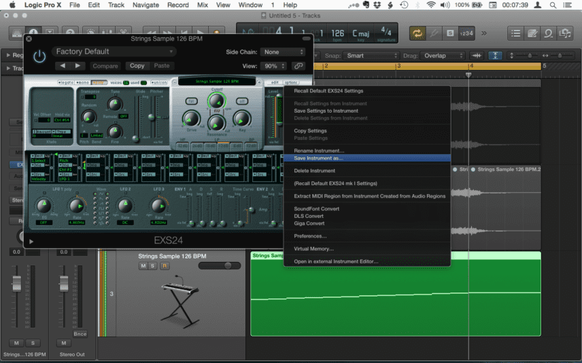
Task: Open the Factory Default preset dropdown
Action: [x=114, y=52]
